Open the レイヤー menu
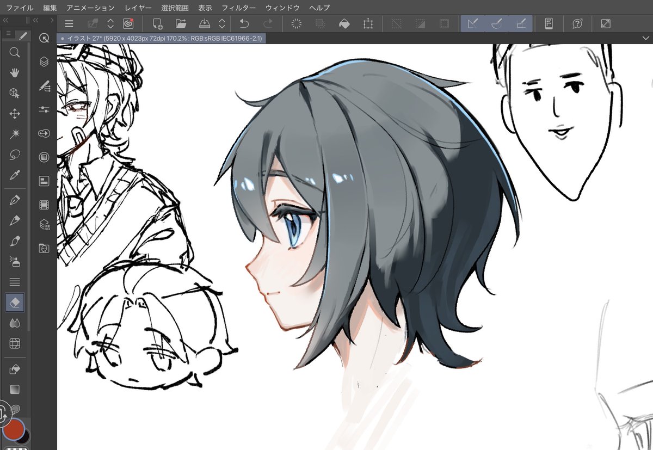This screenshot has width=653, height=450. (x=138, y=8)
